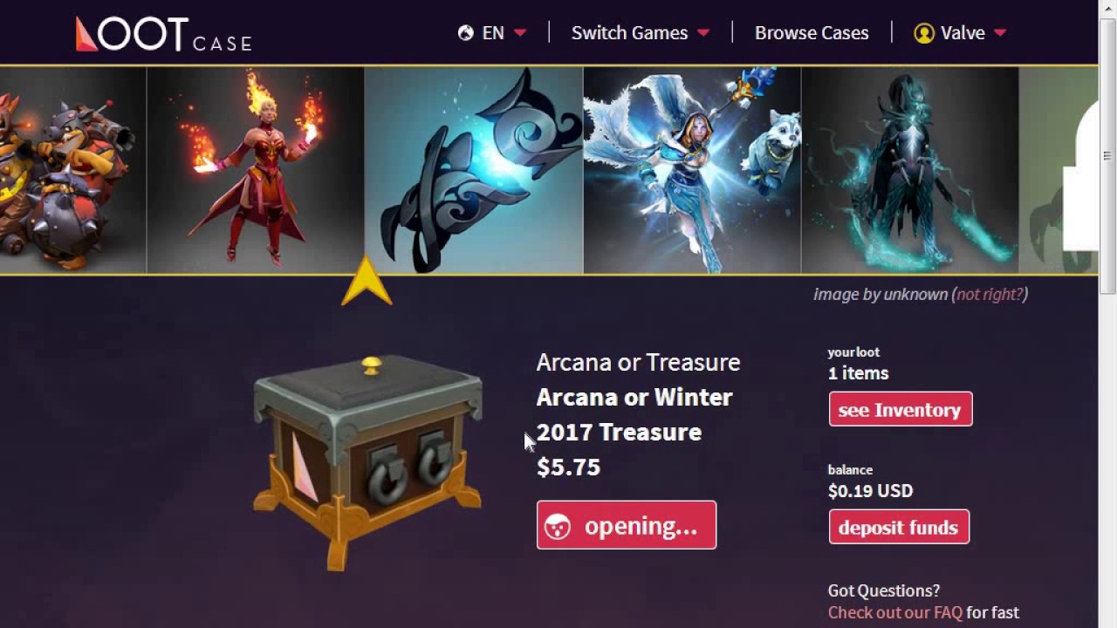The image size is (1117, 628).
Task: Select the Crystal Maiden hero thumbnail
Action: [692, 170]
